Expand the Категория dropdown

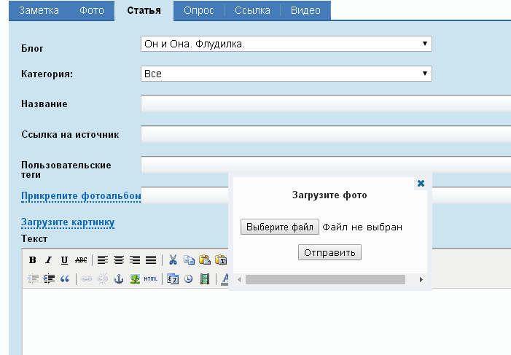pyautogui.click(x=286, y=74)
